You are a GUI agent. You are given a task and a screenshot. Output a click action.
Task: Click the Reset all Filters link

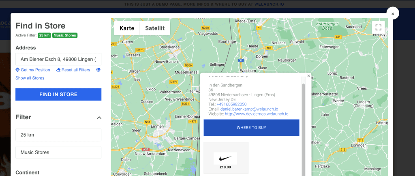(x=73, y=70)
